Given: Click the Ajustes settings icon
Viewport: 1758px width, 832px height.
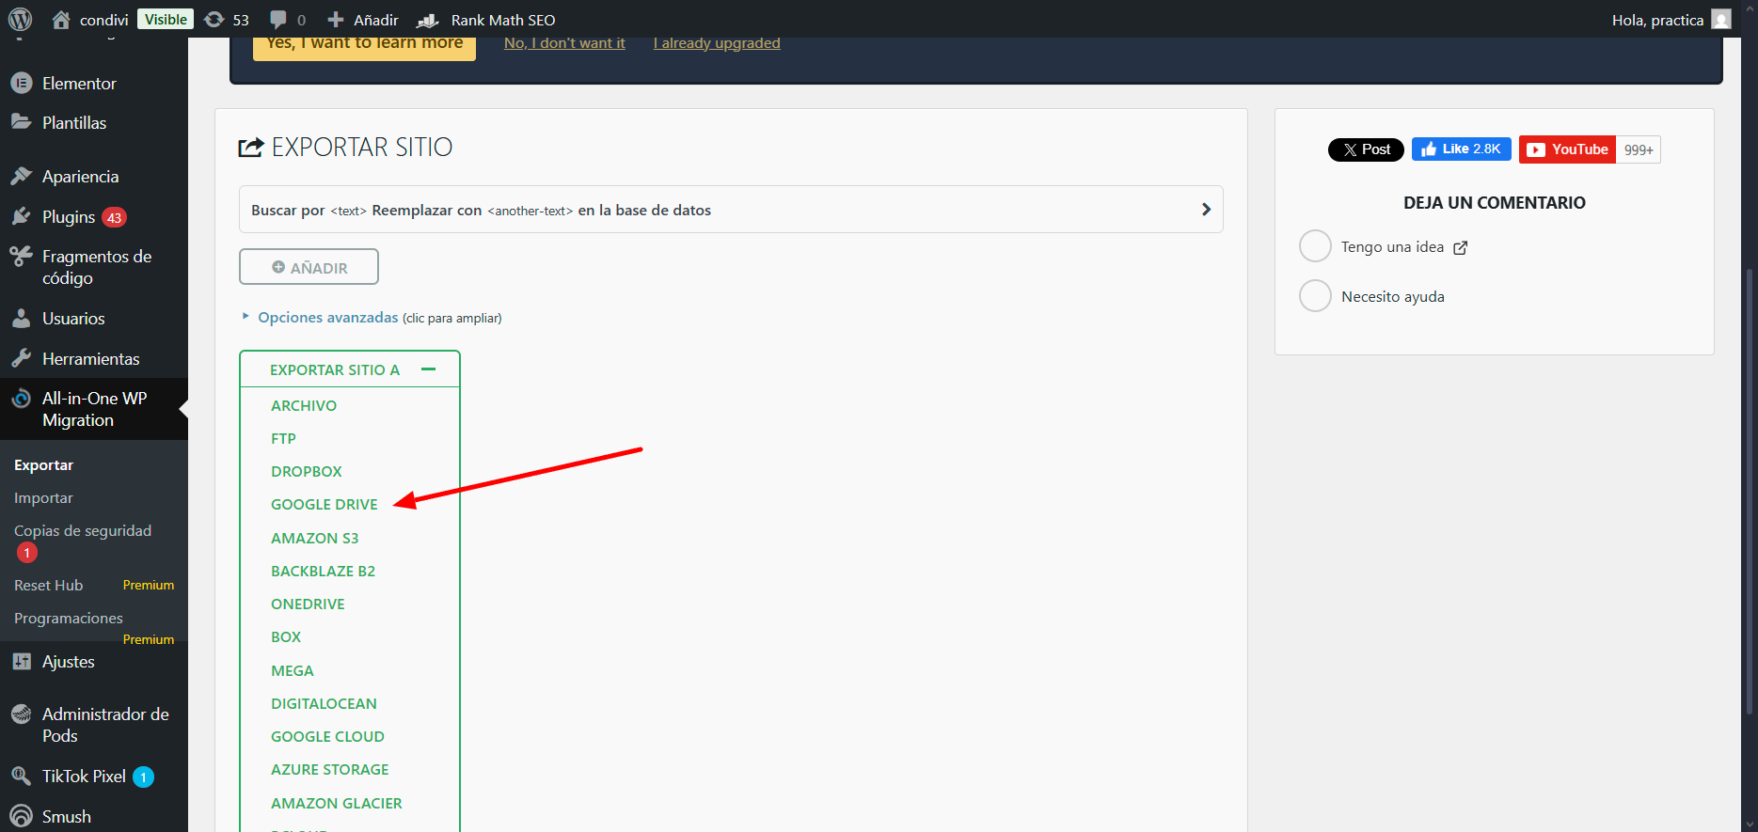Looking at the screenshot, I should (21, 661).
